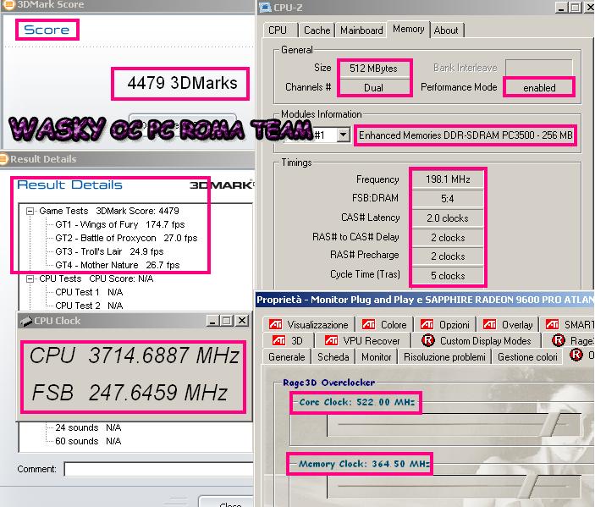Open the memory module slot dropdown
Screen dimensions: 595x507
pyautogui.click(x=342, y=135)
